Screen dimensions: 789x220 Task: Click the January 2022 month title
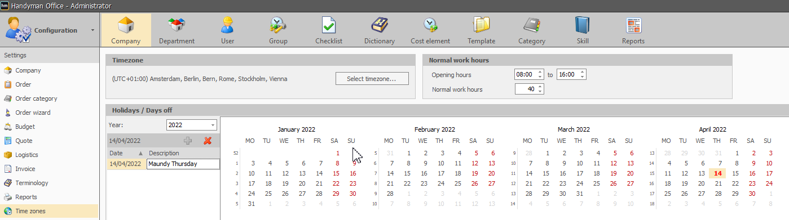click(x=297, y=129)
